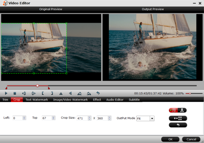This screenshot has width=204, height=143.
Task: Set trim start with left bracket icon
Action: pyautogui.click(x=43, y=93)
